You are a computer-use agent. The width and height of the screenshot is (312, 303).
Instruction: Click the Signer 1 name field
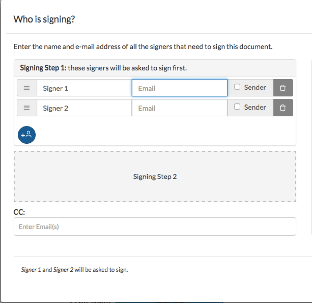tap(84, 88)
